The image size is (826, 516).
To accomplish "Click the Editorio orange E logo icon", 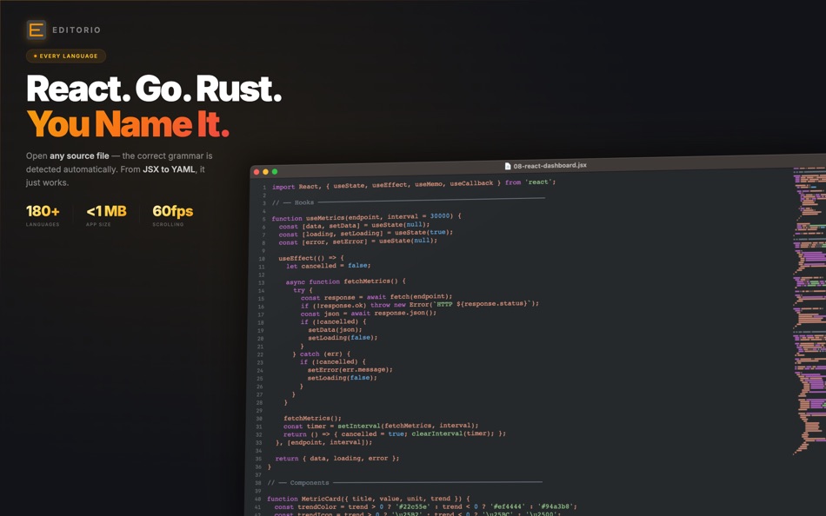I will click(x=36, y=30).
